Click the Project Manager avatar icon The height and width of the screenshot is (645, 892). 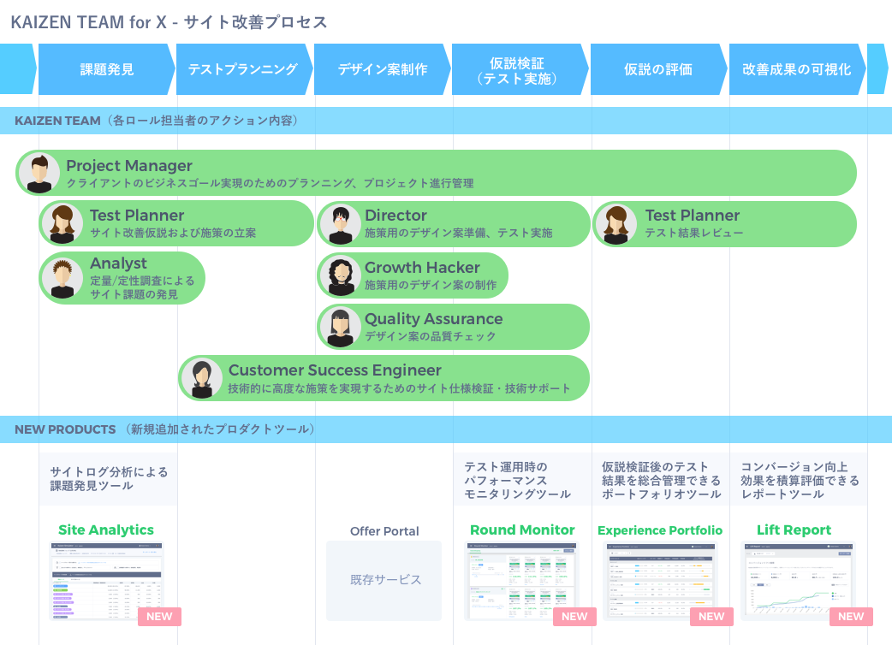39,173
